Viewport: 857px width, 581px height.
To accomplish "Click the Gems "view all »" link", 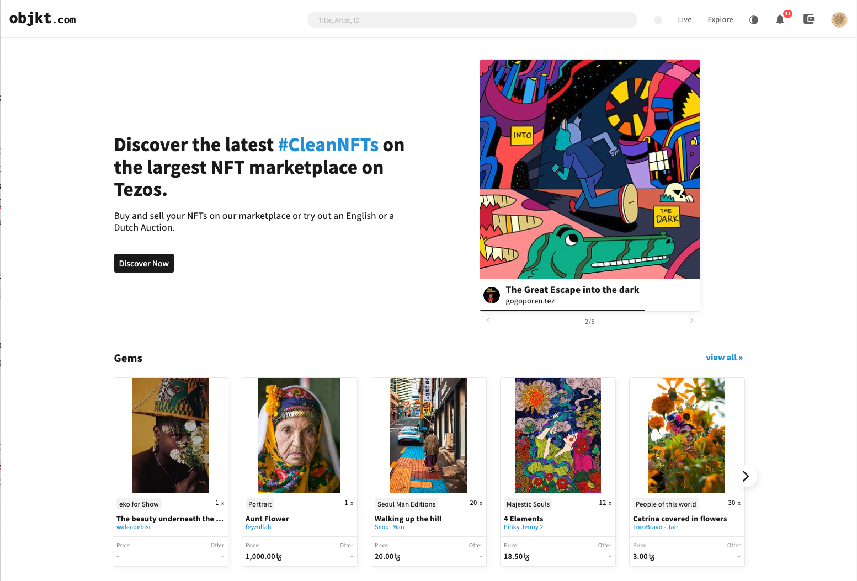I will click(x=724, y=358).
